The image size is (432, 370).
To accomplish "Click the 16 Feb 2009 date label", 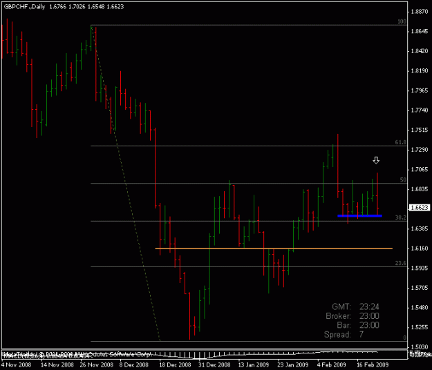I will 373,365.
